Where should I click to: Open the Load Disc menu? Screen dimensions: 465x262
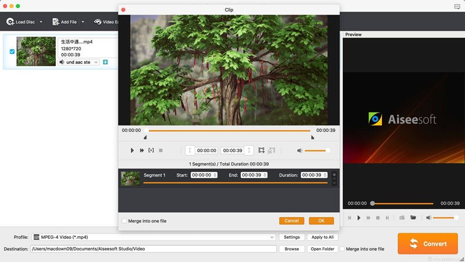click(20, 21)
